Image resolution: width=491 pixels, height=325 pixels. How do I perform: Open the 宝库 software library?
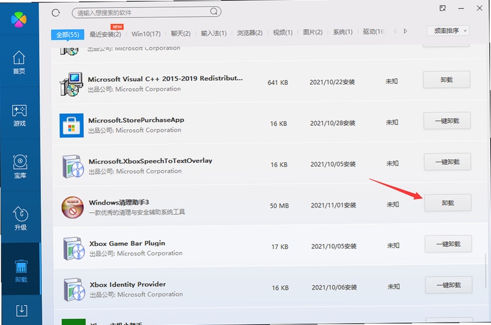click(x=20, y=166)
